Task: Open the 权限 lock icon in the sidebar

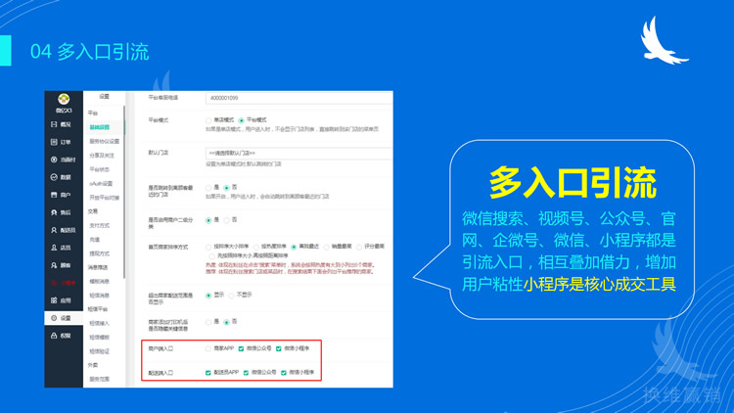Action: tap(54, 336)
